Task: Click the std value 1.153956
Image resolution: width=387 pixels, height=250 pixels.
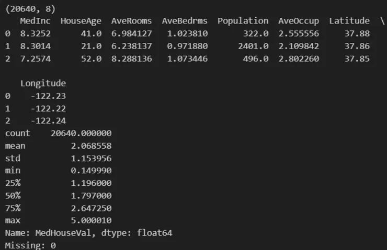Action: pos(91,158)
